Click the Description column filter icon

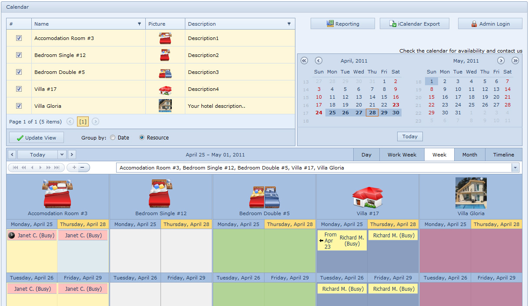(289, 24)
